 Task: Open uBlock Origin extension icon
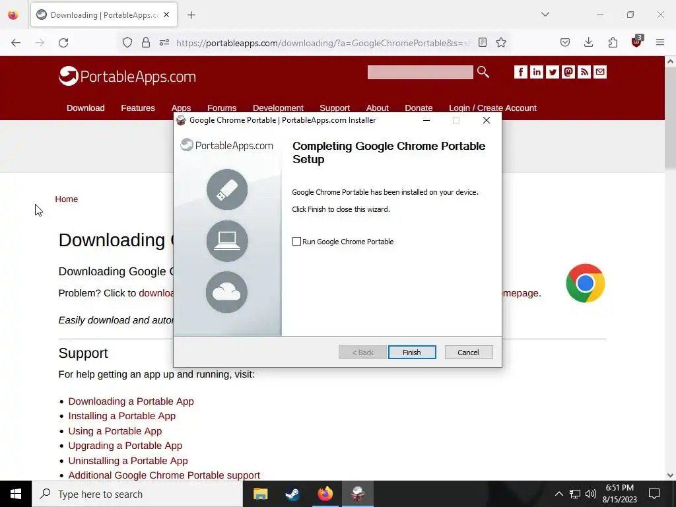point(637,42)
